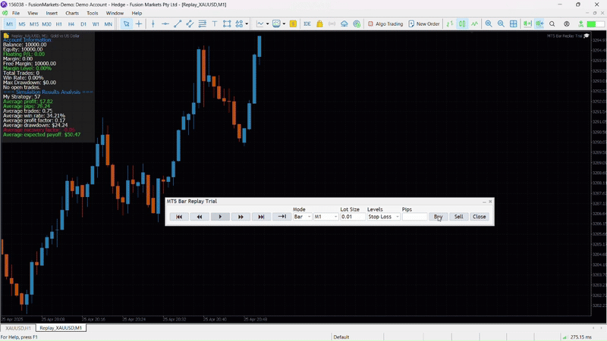Step replay one bar forward
This screenshot has height=341, width=607.
coord(241,217)
